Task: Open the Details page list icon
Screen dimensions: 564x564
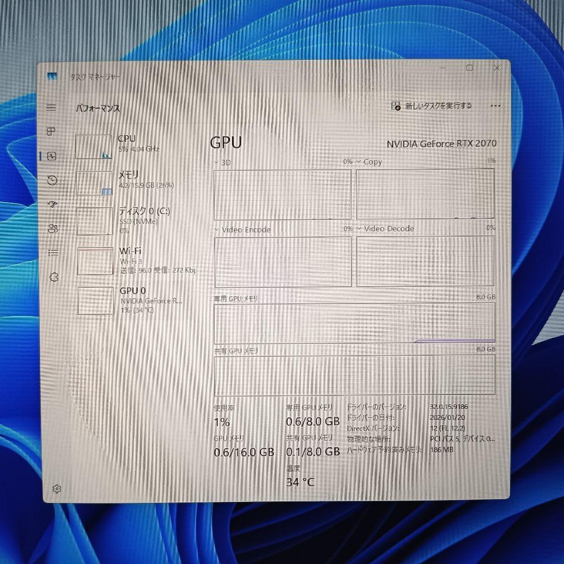Action: 53,253
